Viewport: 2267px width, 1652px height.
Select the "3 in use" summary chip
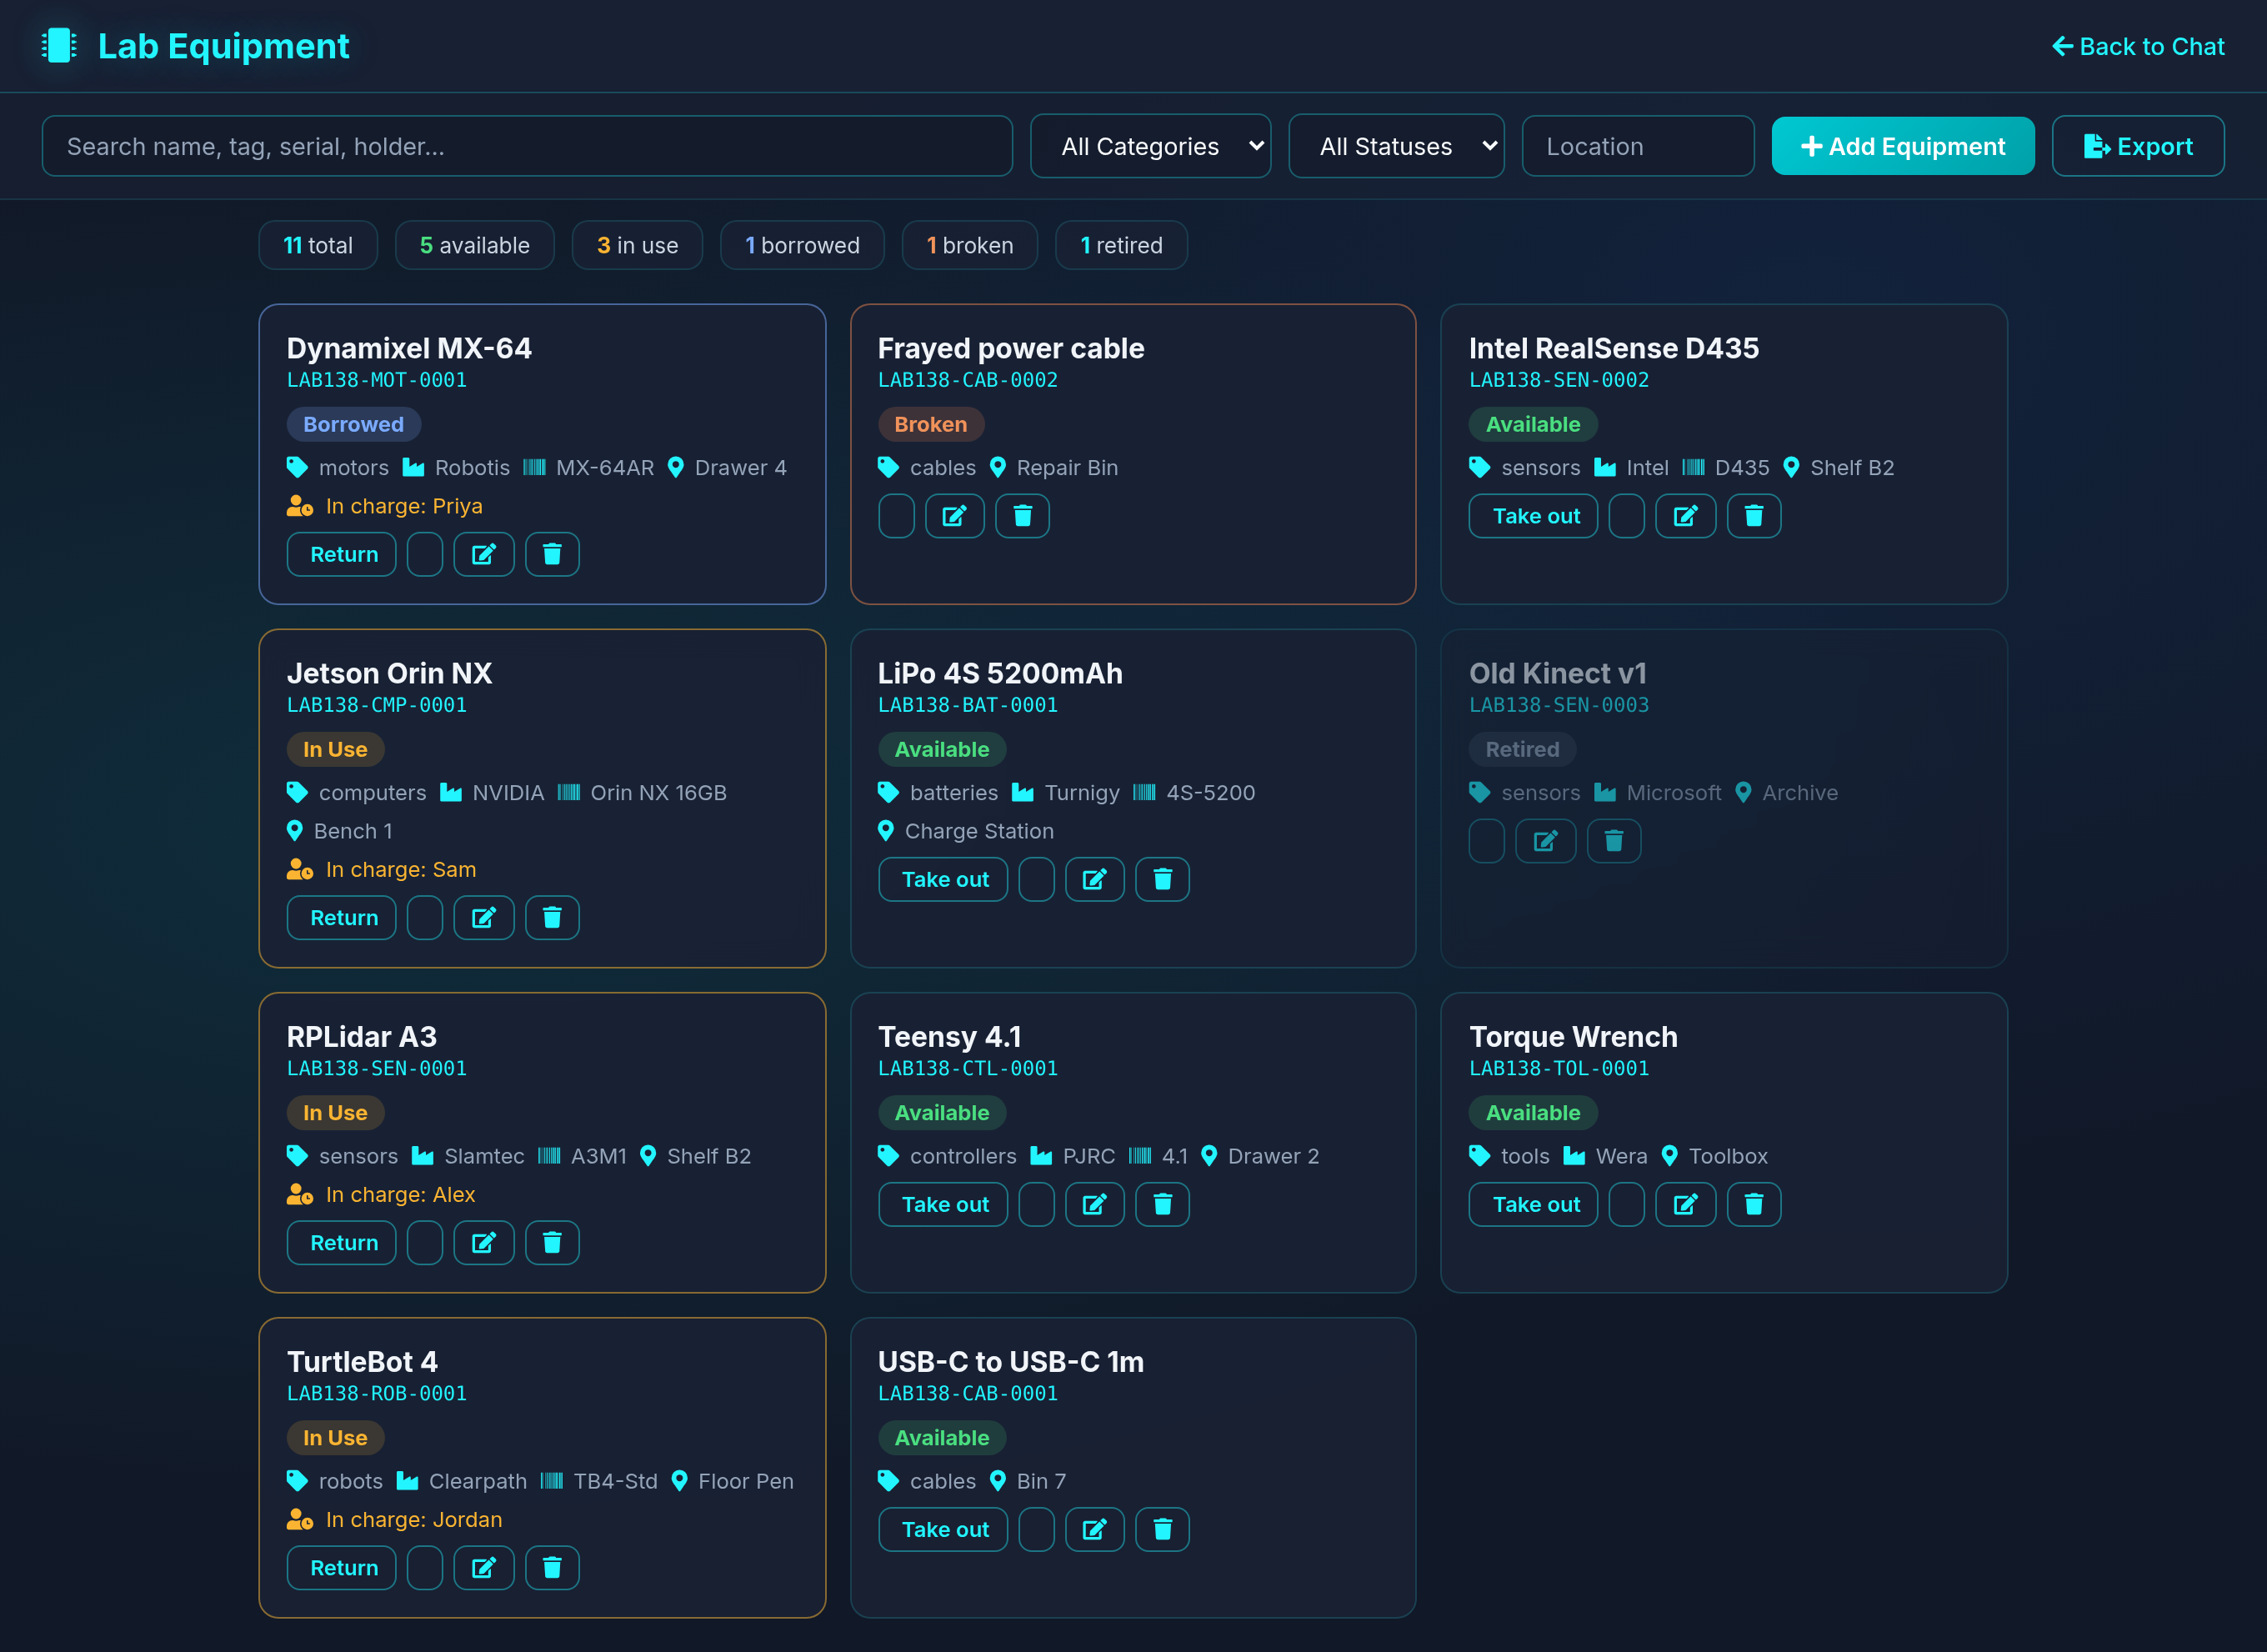[x=637, y=245]
